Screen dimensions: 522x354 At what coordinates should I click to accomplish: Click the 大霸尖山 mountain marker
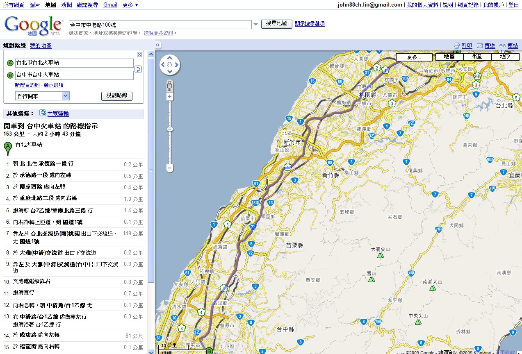pos(381,255)
